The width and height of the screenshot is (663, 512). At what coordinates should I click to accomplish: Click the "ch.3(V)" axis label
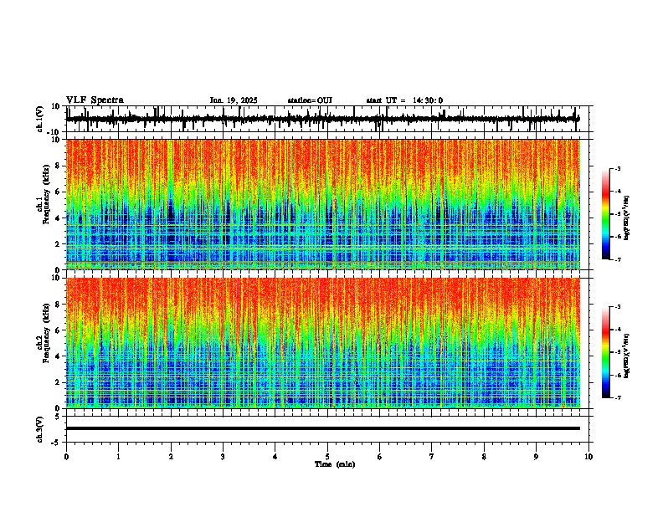click(x=40, y=429)
